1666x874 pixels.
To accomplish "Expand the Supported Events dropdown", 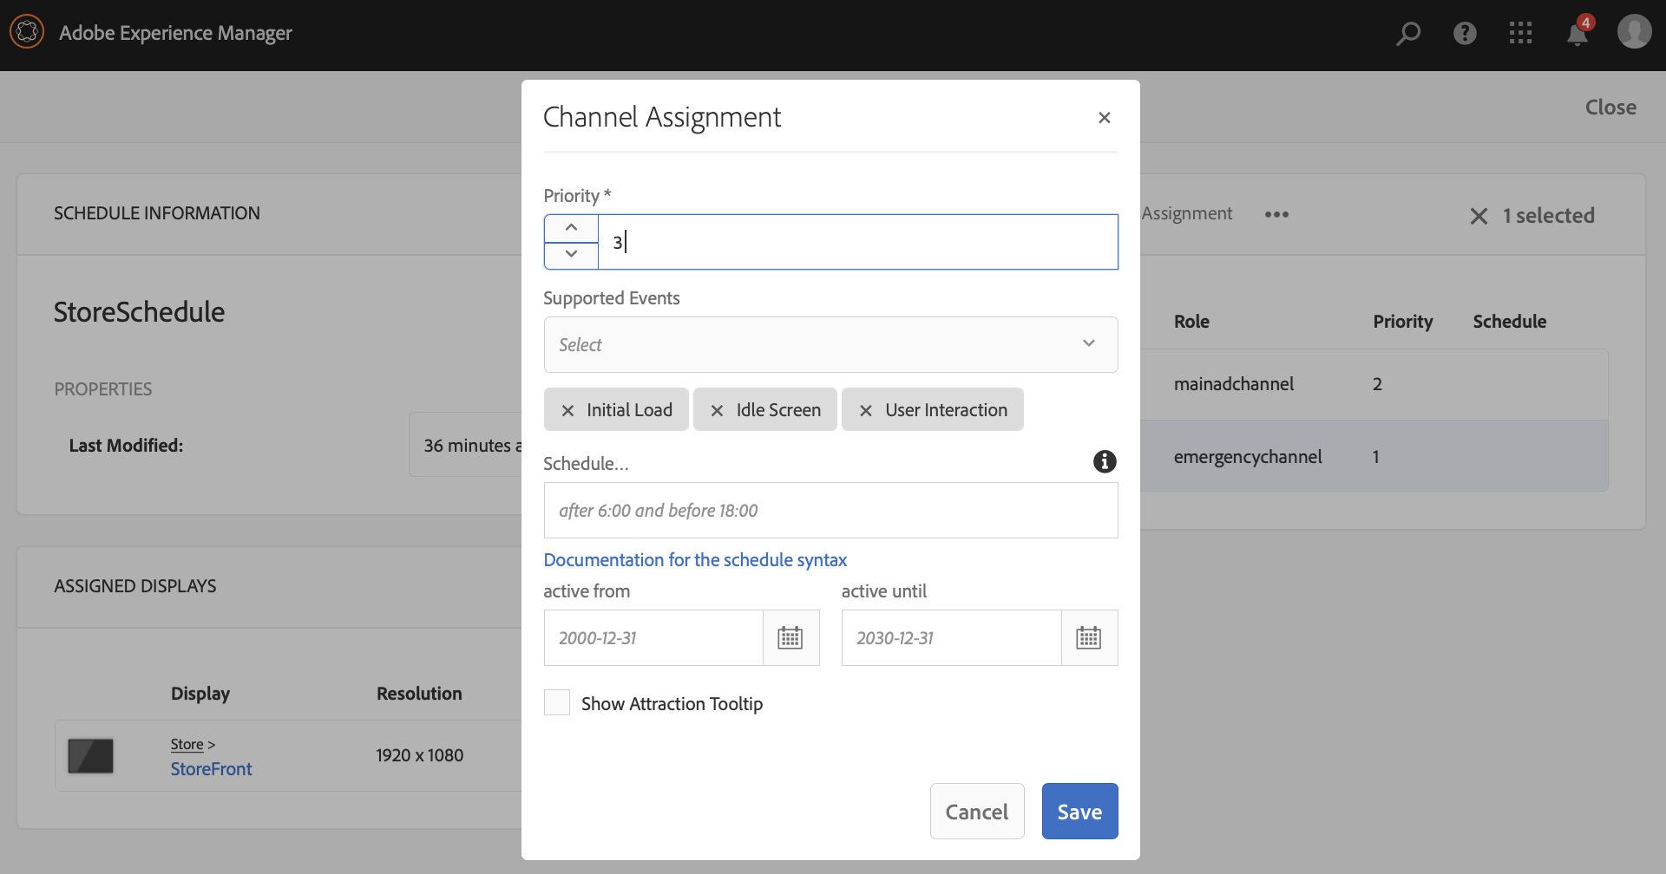I will pyautogui.click(x=830, y=344).
